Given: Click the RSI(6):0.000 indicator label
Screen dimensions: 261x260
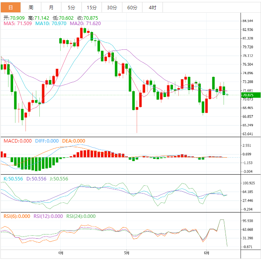Looking at the screenshot, I should point(17,216).
